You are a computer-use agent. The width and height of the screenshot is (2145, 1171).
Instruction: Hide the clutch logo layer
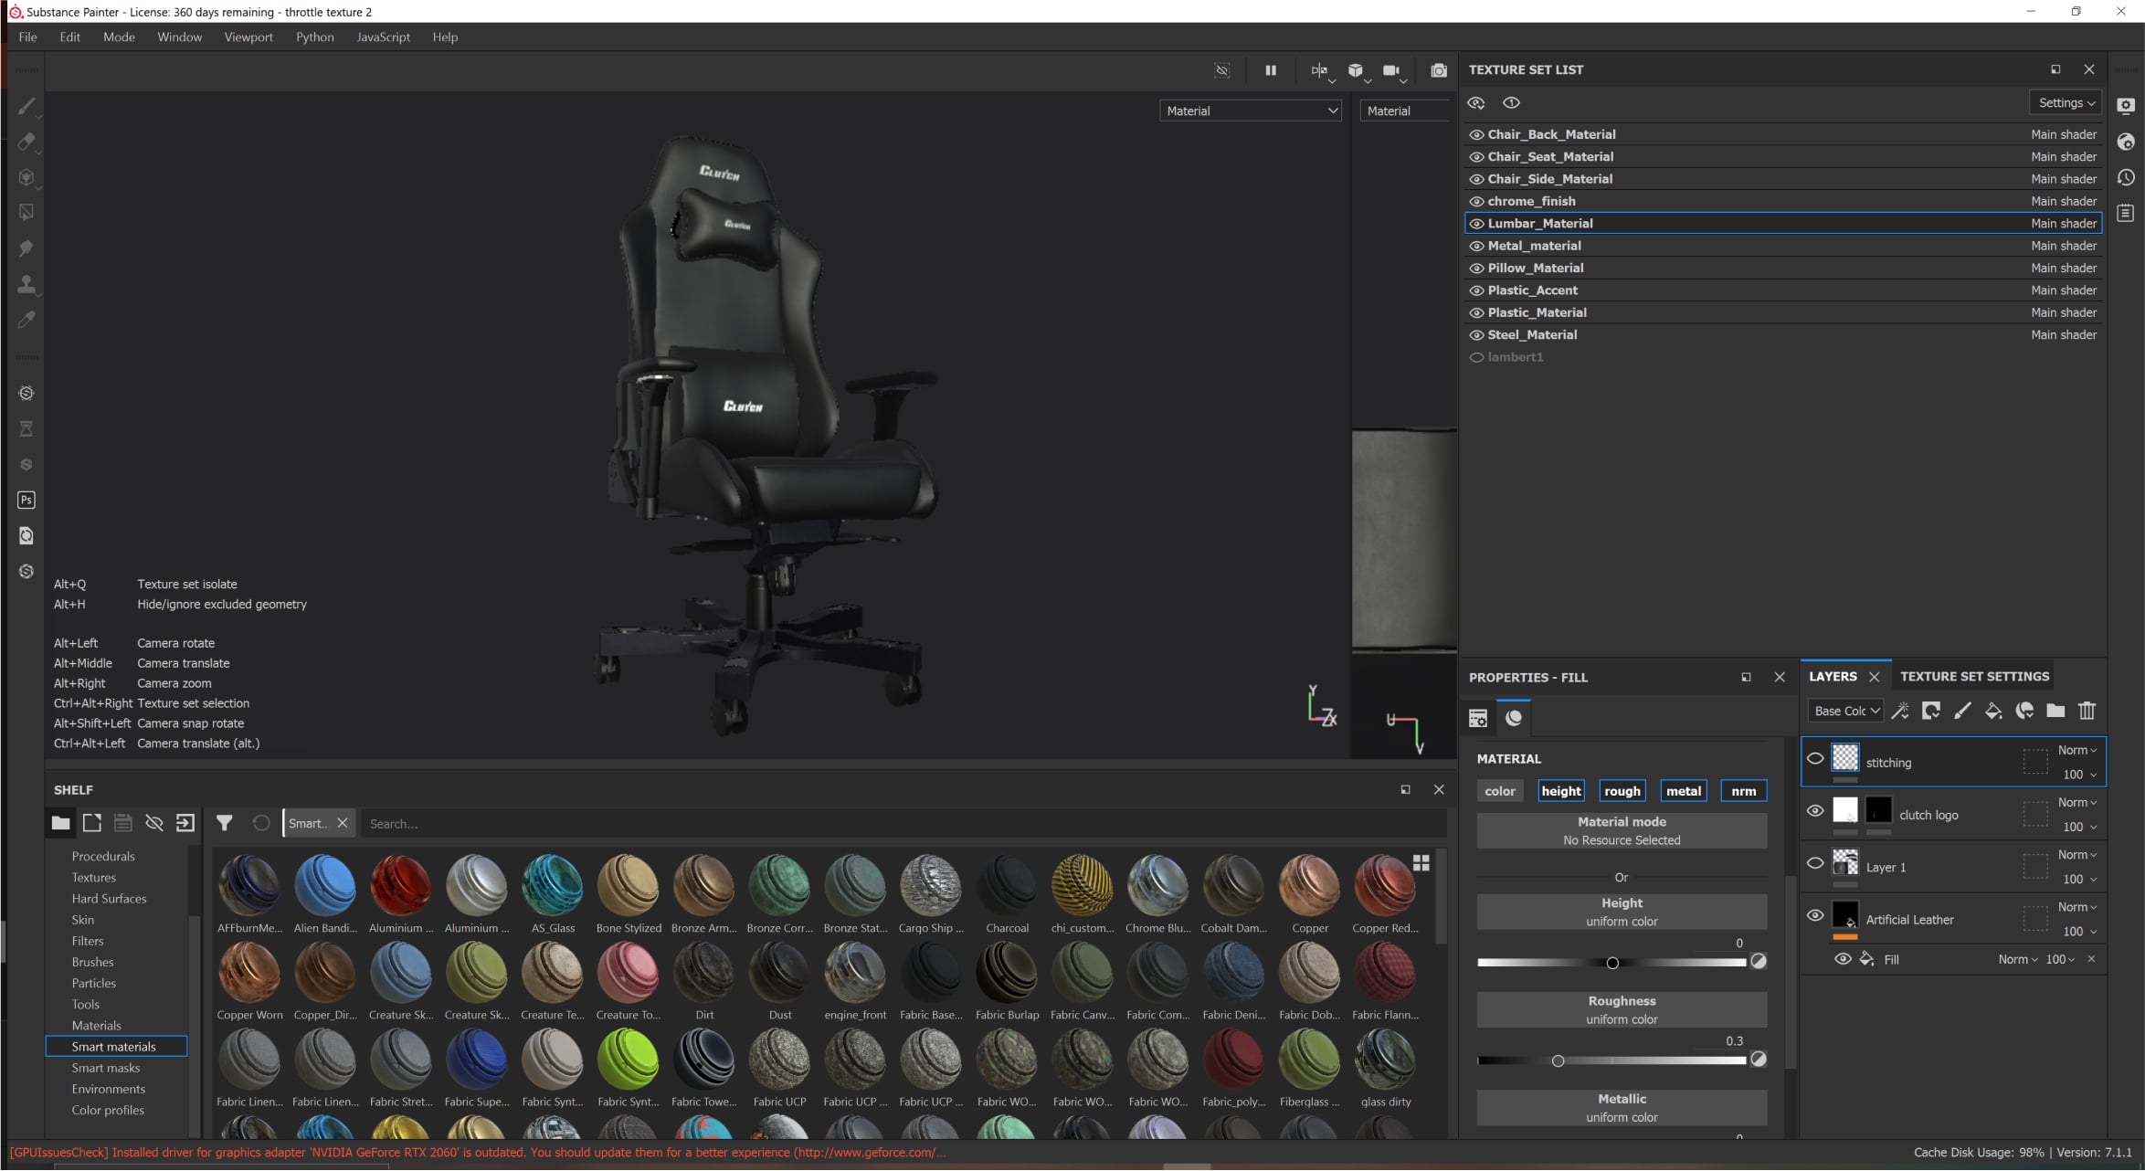pos(1815,811)
